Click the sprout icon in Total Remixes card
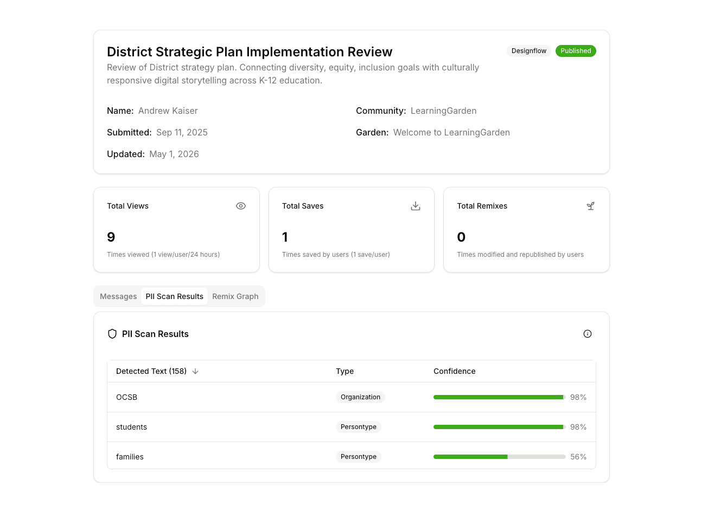Viewport: 708px width, 512px height. coord(591,206)
